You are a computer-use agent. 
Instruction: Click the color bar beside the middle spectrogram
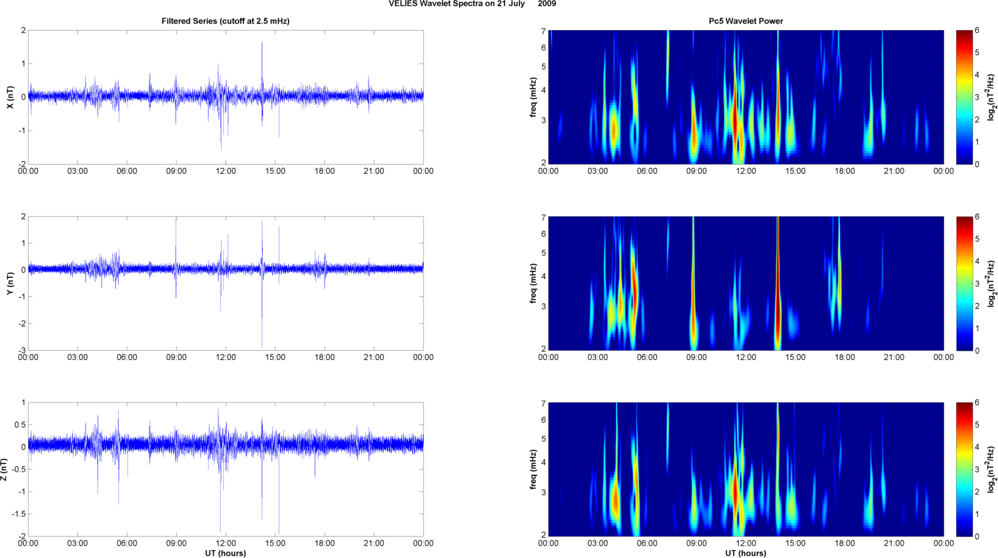(x=964, y=283)
